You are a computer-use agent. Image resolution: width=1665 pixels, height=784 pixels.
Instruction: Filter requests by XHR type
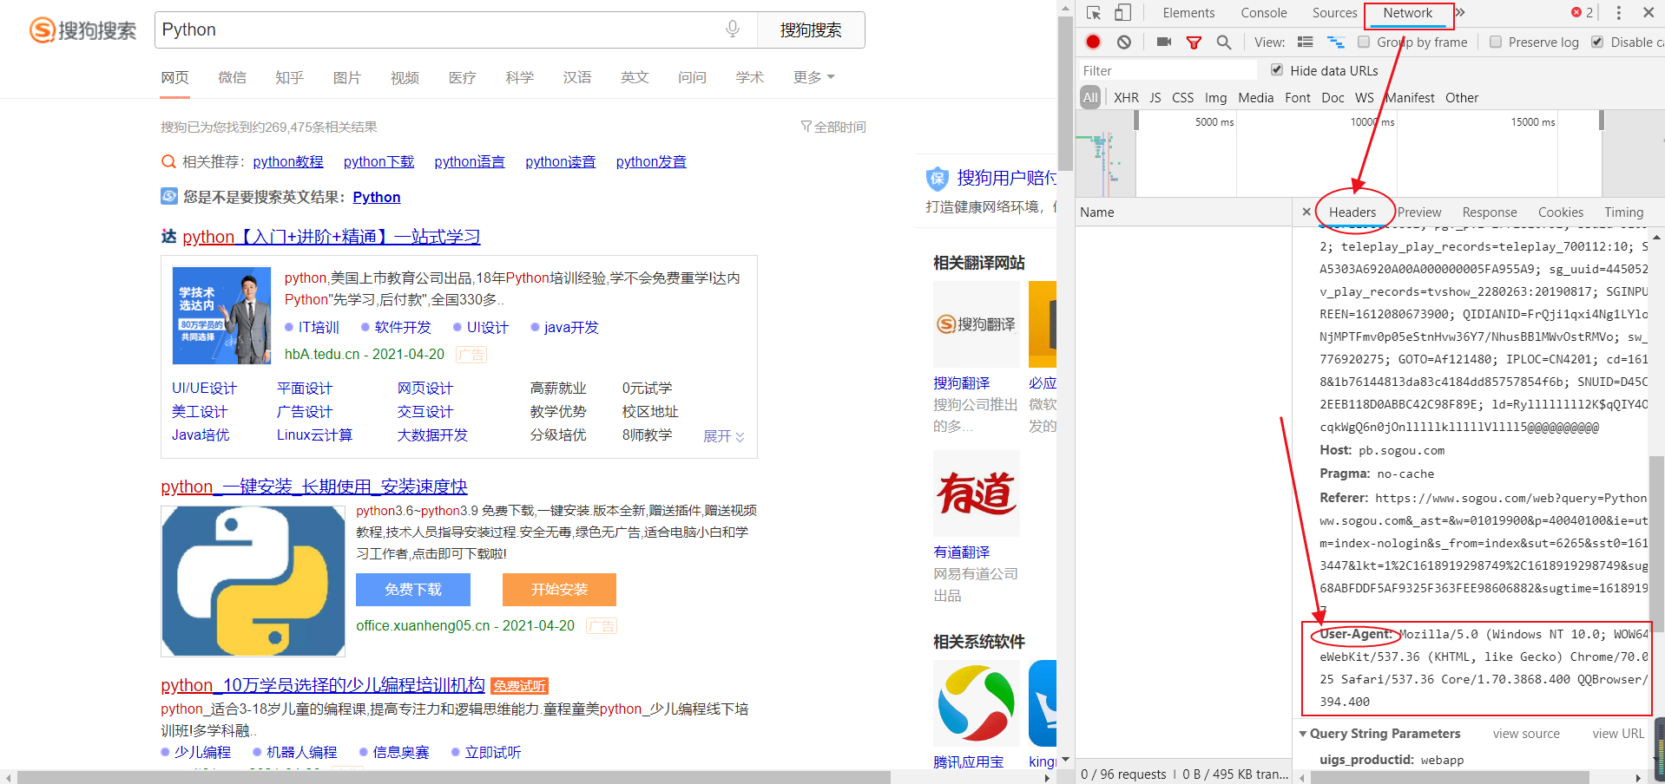coord(1126,98)
